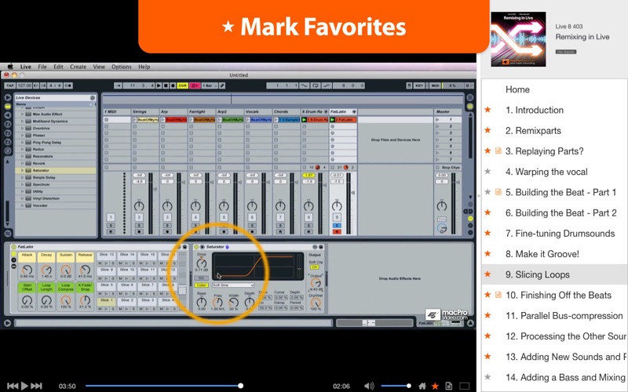Open chapter 2. Remixparts

coord(533,131)
